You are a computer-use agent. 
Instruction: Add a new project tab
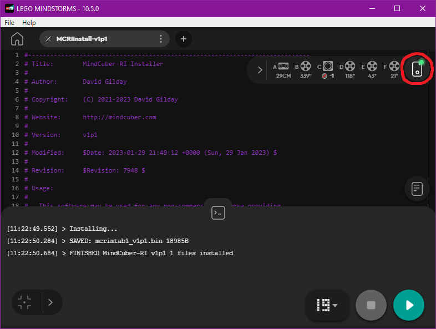[x=184, y=39]
